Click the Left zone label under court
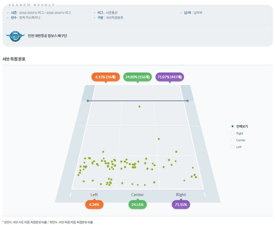The height and width of the screenshot is (225, 275). [x=94, y=195]
